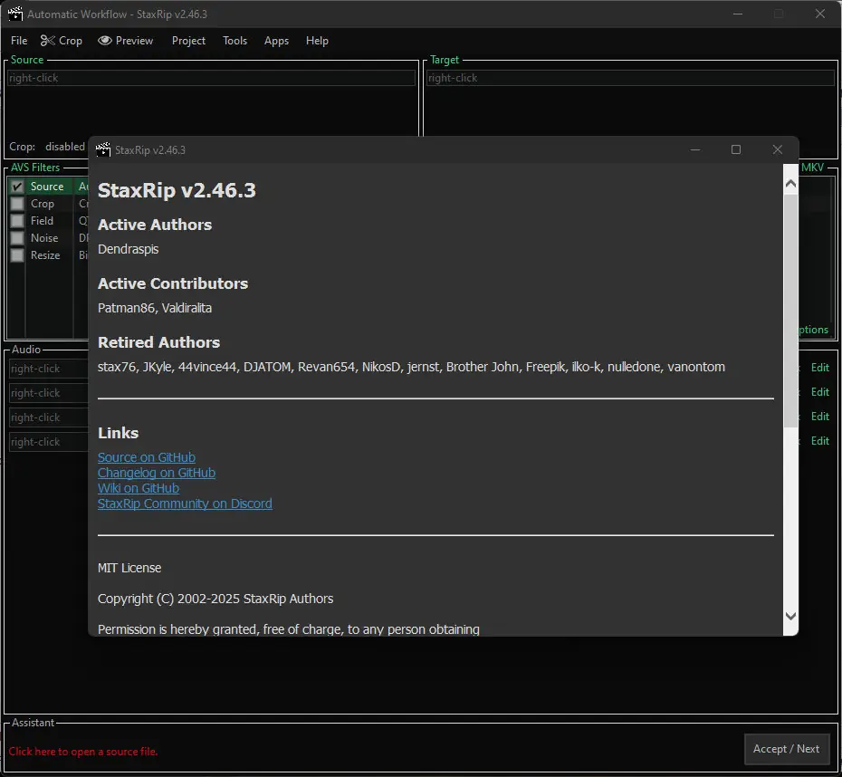The image size is (842, 777).
Task: Open the Apps menu
Action: tap(276, 41)
